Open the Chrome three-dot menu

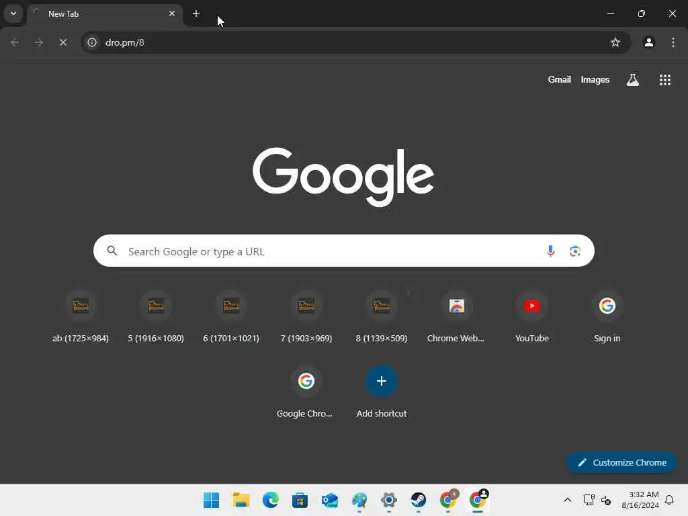click(x=673, y=42)
